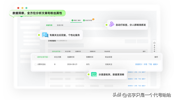Expand 选择全部页面 dropdown in blurred background table
Image resolution: width=174 pixels, height=100 pixels.
point(57,51)
